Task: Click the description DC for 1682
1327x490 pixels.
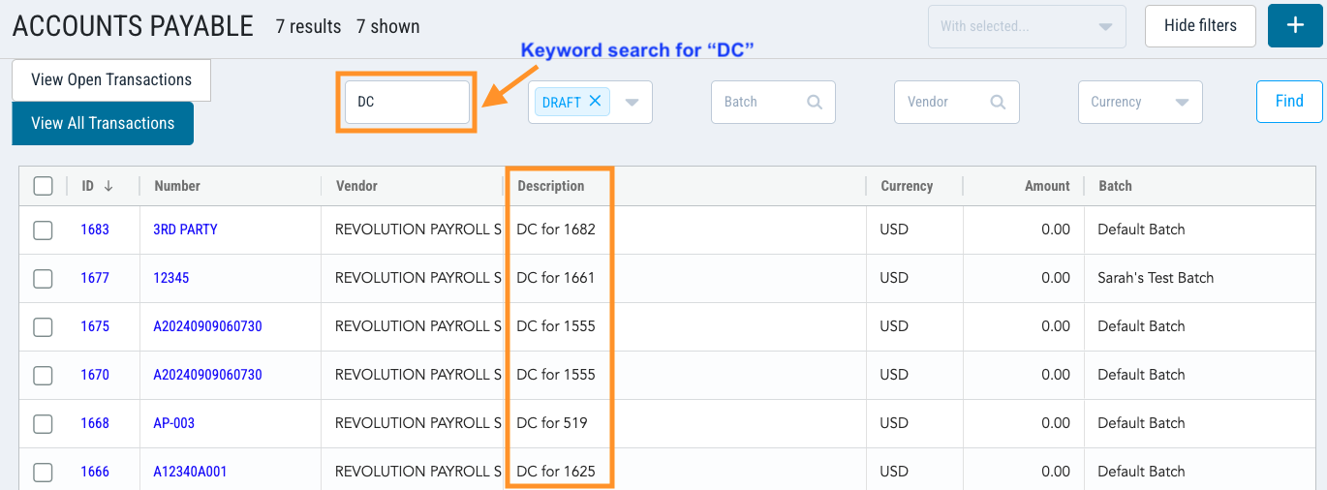Action: pyautogui.click(x=556, y=230)
